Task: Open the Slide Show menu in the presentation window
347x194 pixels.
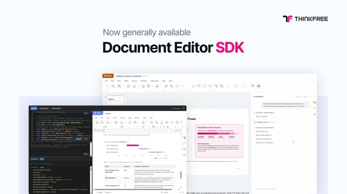Action: [x=155, y=81]
